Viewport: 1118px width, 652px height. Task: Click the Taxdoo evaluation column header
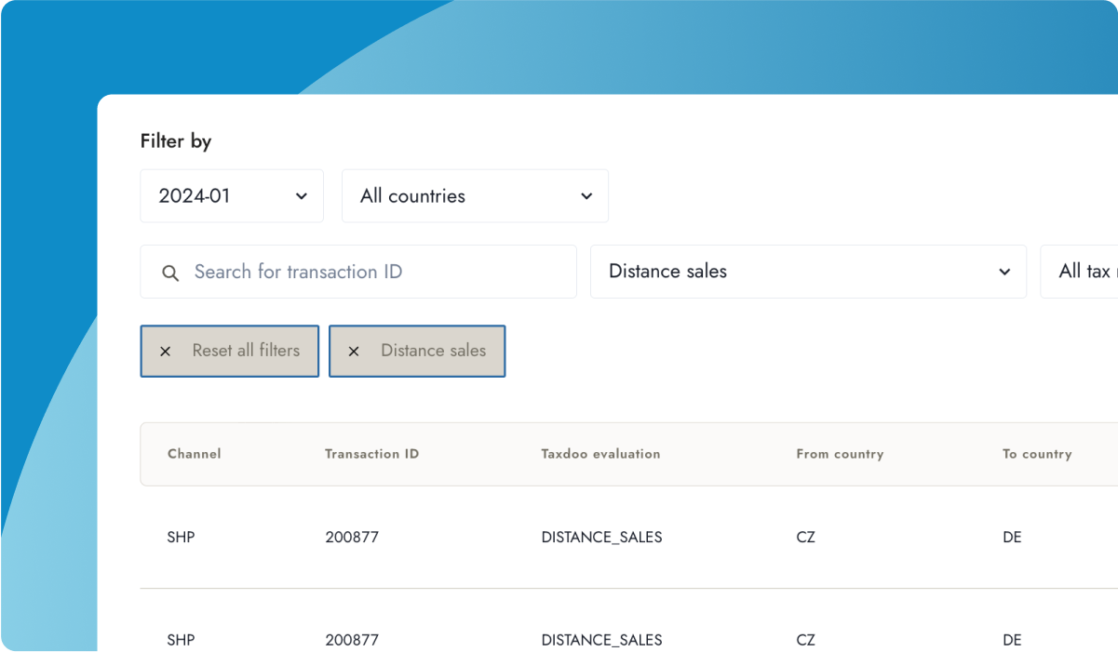600,454
